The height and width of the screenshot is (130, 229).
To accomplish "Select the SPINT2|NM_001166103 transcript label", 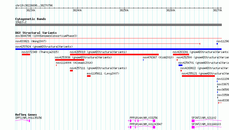I will tap(206, 124).
